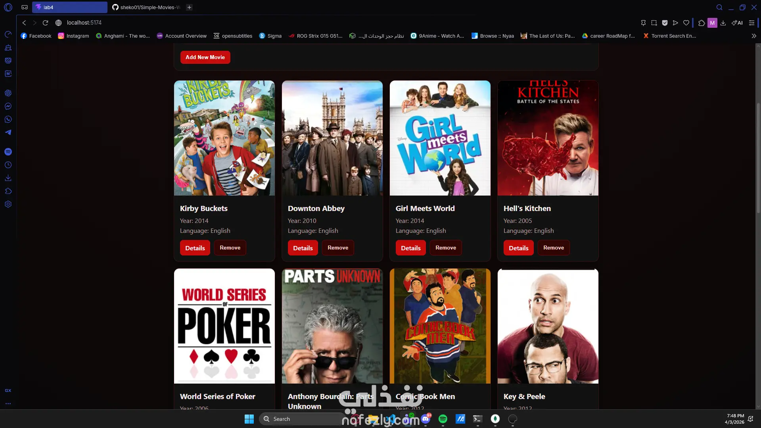Click the Key & Peele poster
Screen dimensions: 761x428
[x=548, y=326]
